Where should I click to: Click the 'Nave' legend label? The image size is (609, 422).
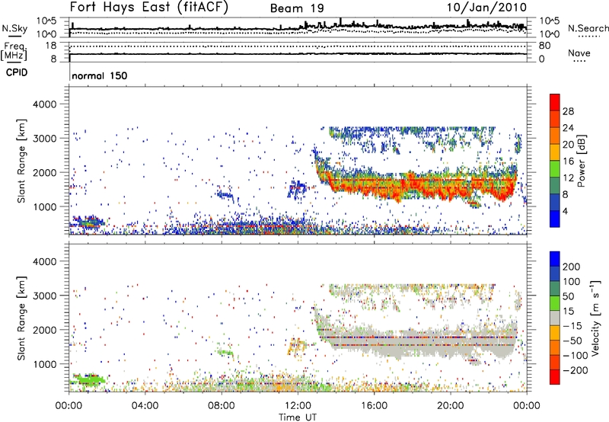579,53
